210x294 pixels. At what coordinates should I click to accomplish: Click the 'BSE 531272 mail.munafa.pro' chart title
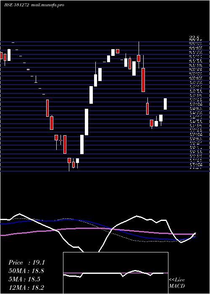34,5
